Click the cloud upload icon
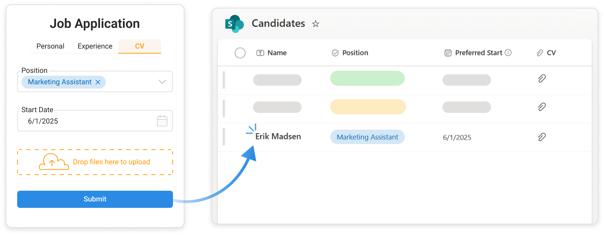The width and height of the screenshot is (604, 235). 54,162
